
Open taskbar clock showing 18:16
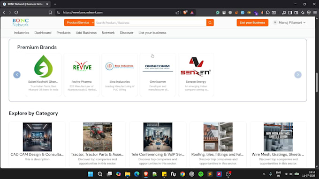pos(309,174)
